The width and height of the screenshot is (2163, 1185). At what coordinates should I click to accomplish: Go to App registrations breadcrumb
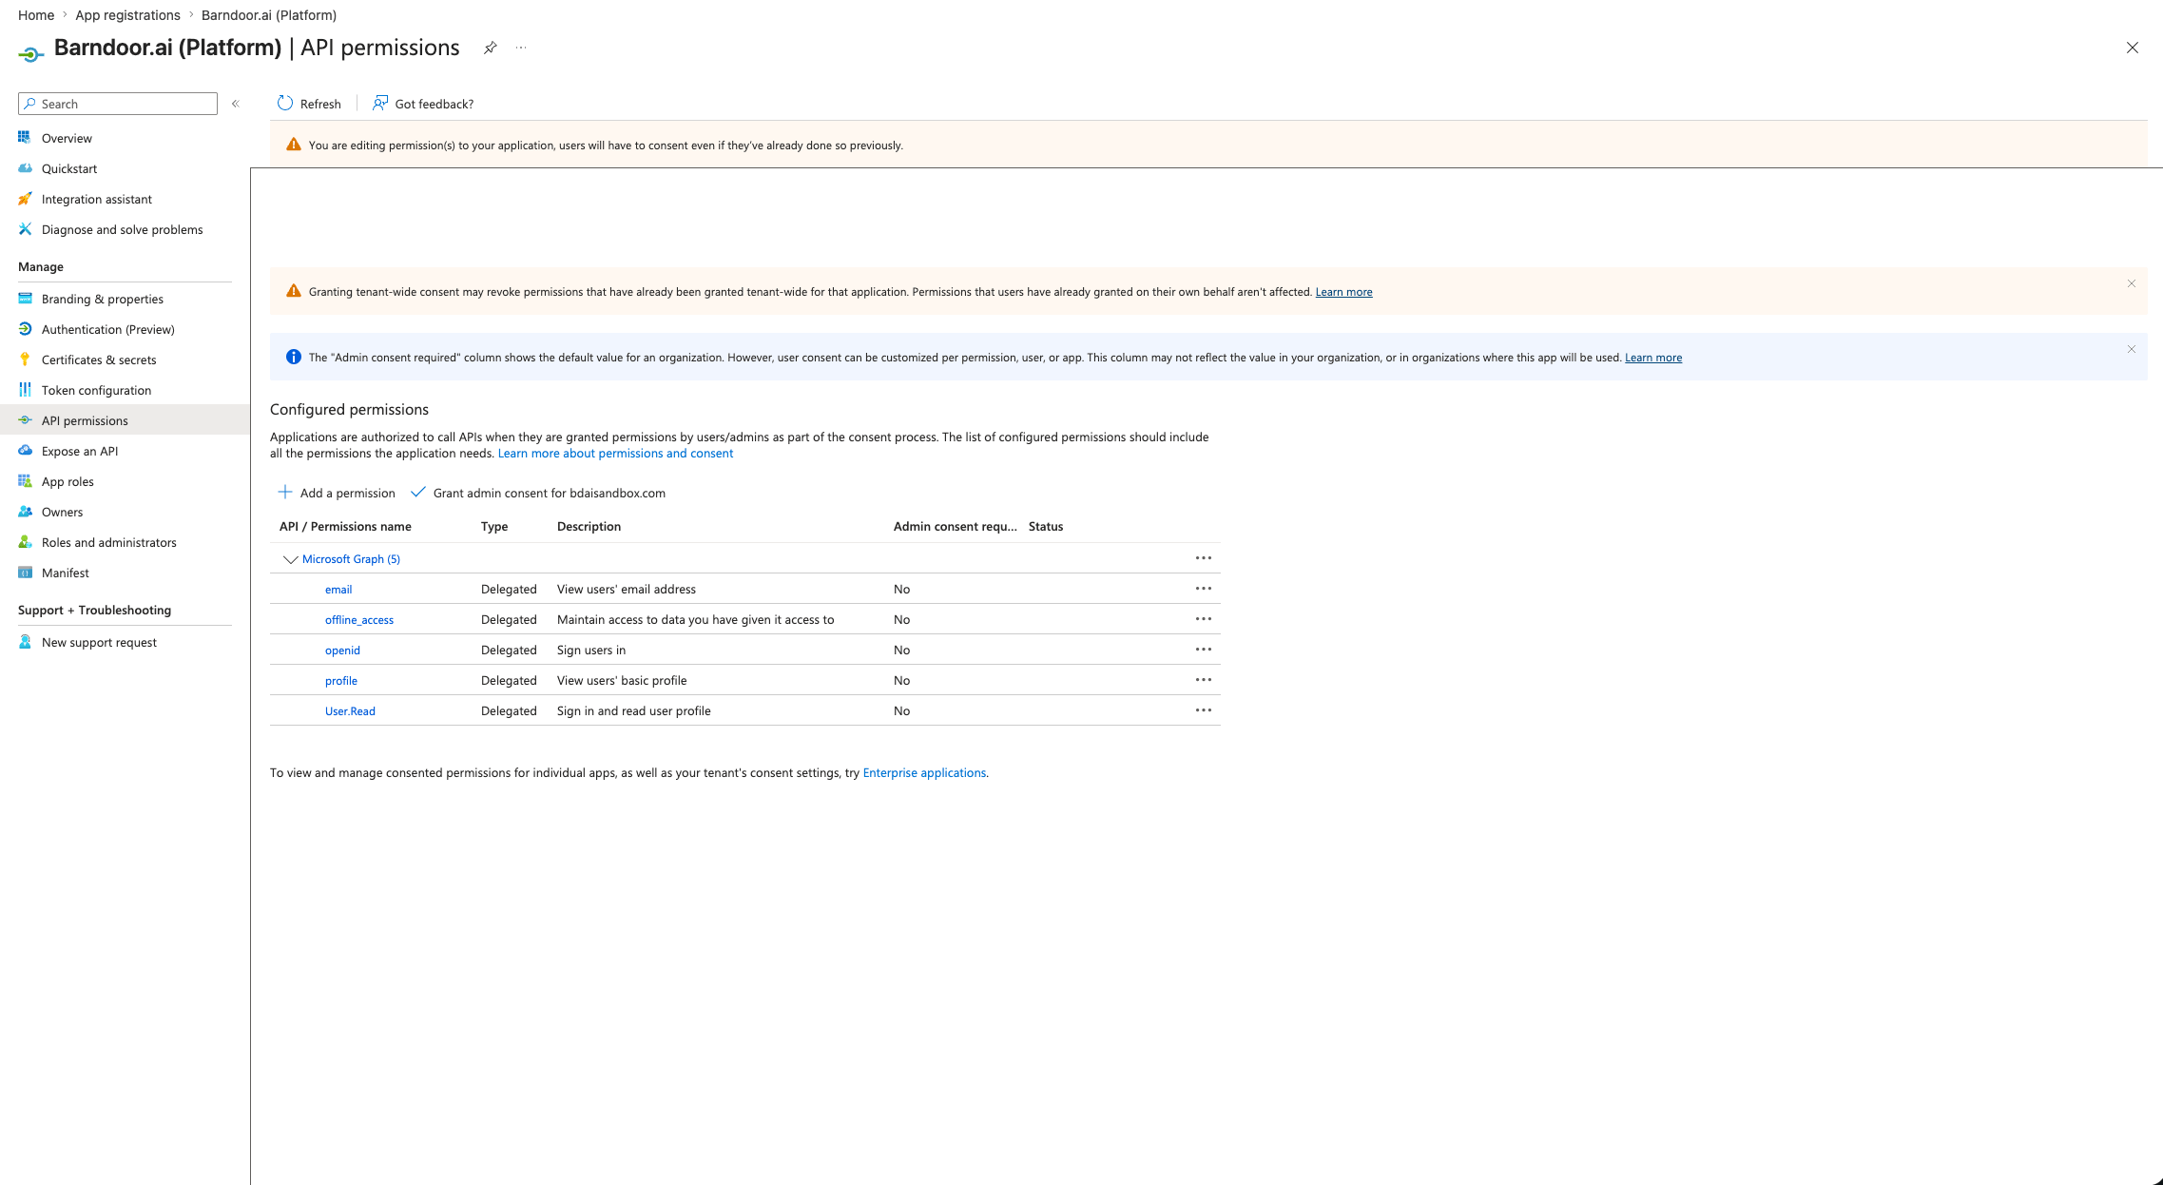pyautogui.click(x=127, y=15)
